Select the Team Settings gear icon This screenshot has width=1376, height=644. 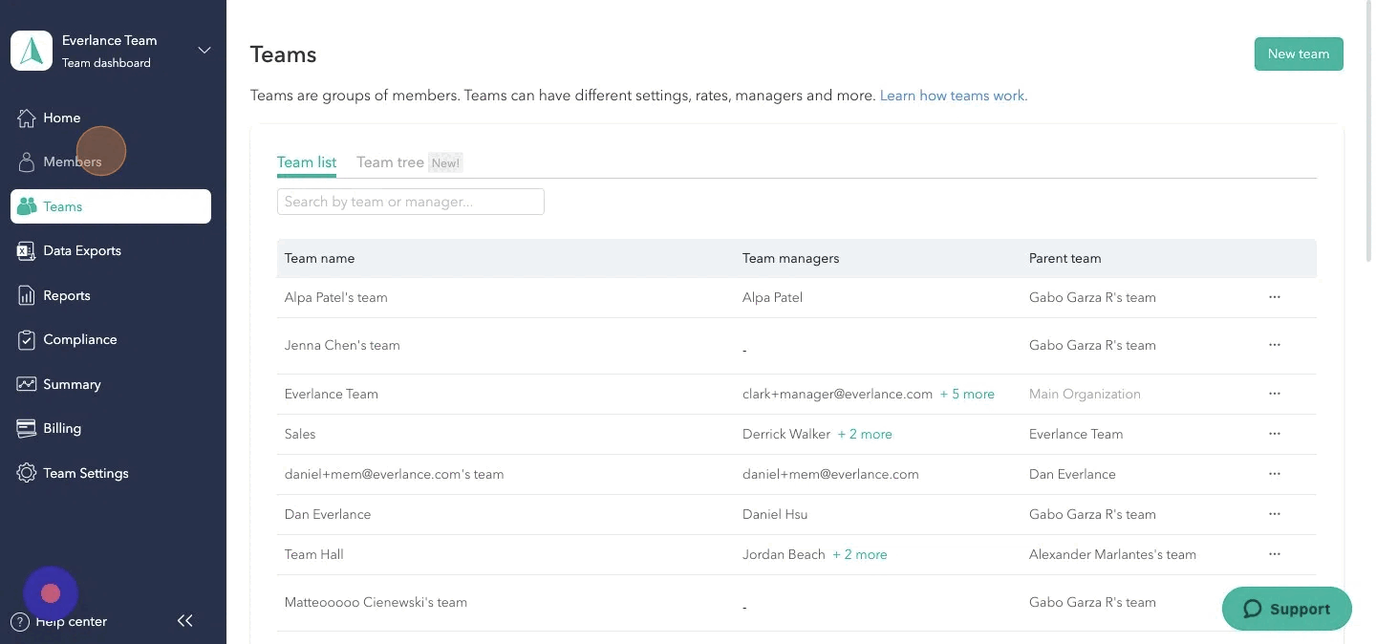click(x=27, y=473)
